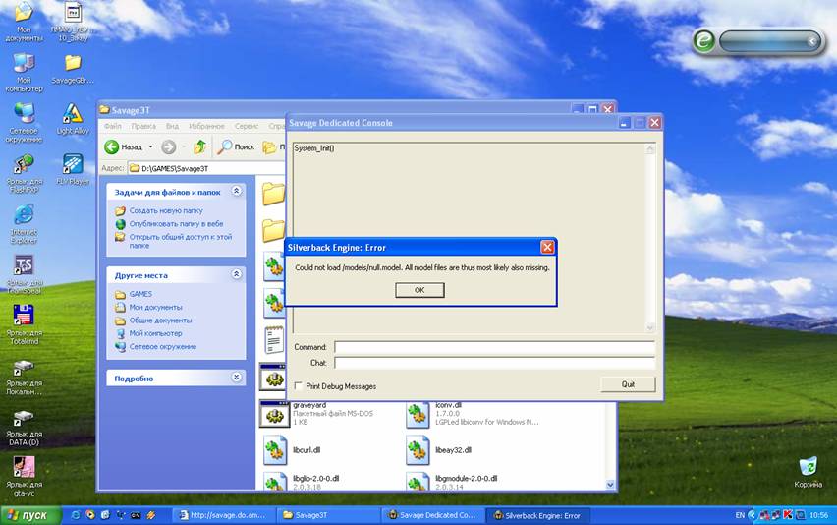Open the Файл menu in Savage3T window
837x525 pixels.
113,126
